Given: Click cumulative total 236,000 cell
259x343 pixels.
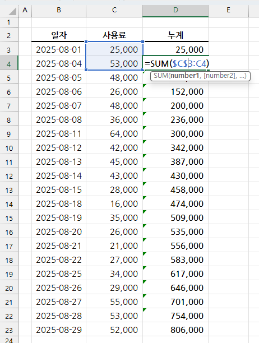Looking at the screenshot, I should (175, 119).
